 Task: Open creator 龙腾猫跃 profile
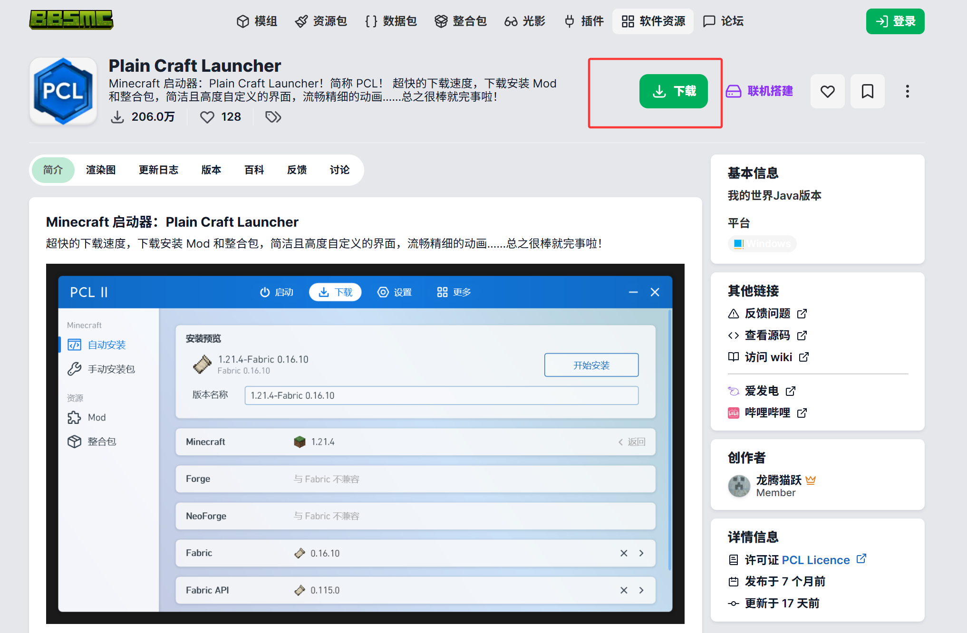click(x=779, y=480)
